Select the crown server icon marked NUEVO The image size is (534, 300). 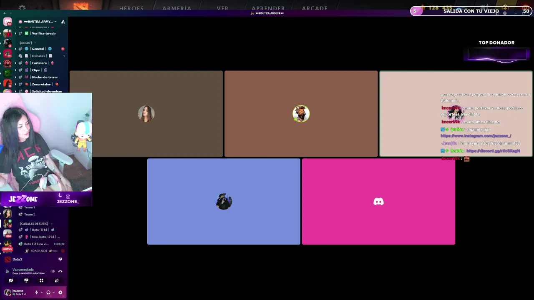[x=8, y=245]
